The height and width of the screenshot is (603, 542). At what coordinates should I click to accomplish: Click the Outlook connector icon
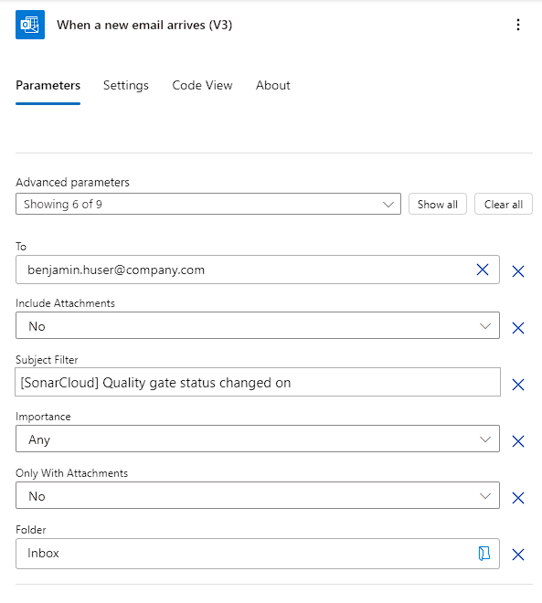[x=30, y=25]
